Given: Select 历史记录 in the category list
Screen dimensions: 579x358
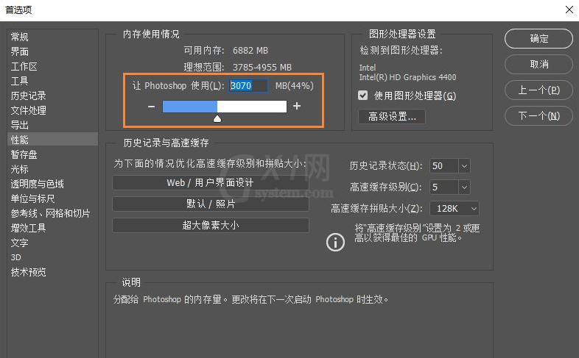Looking at the screenshot, I should (x=52, y=96).
